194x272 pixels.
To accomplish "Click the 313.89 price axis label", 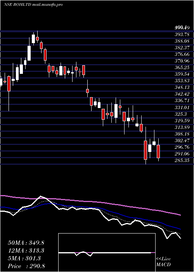I will point(182,127).
